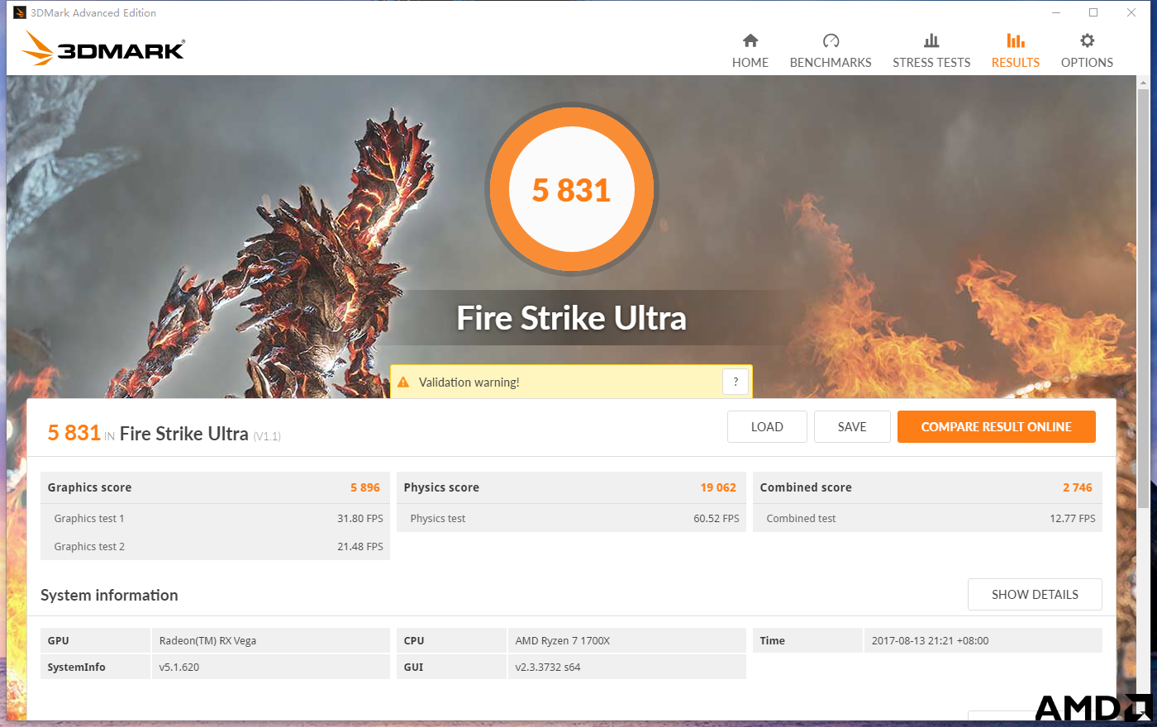Switch to RESULTS tab label
The image size is (1157, 727).
coord(1016,63)
